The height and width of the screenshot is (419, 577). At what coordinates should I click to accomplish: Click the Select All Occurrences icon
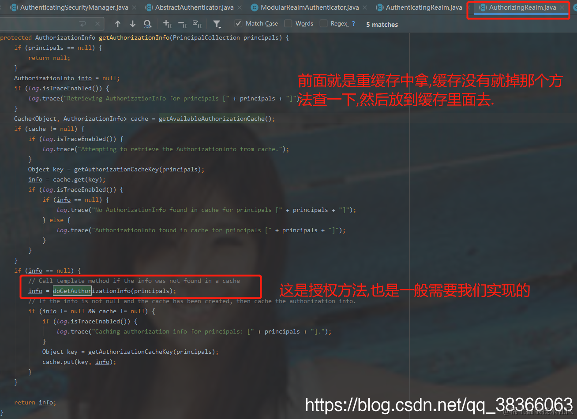click(198, 24)
